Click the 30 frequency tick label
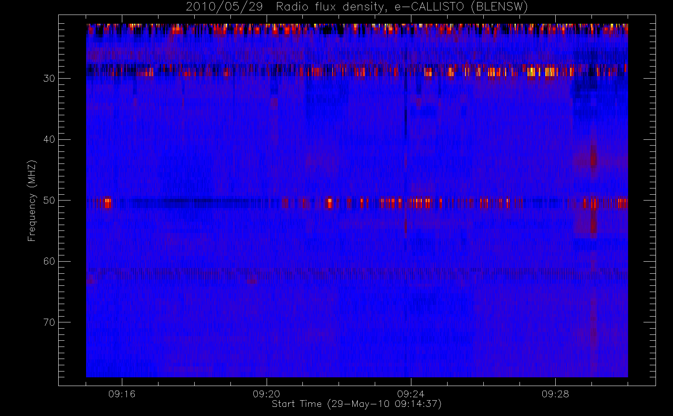The width and height of the screenshot is (673, 416). click(x=49, y=79)
